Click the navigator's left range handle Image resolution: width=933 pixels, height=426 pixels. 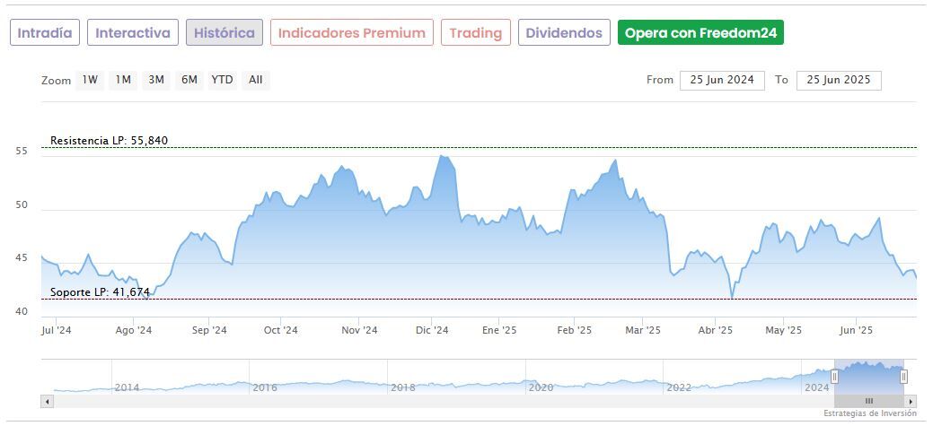[x=834, y=377]
